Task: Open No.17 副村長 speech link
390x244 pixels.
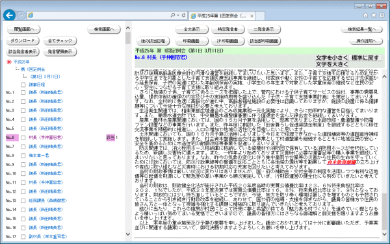Action: click(x=47, y=237)
